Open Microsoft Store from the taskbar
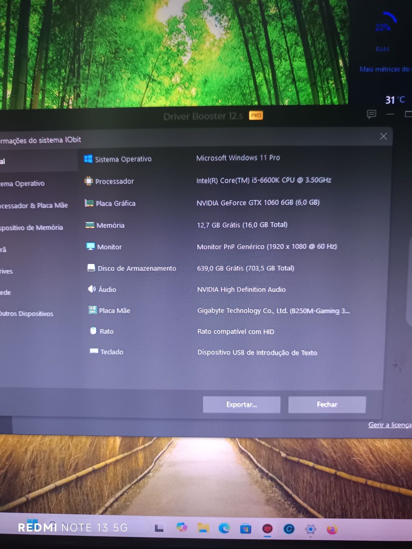The image size is (412, 549). pos(245,529)
